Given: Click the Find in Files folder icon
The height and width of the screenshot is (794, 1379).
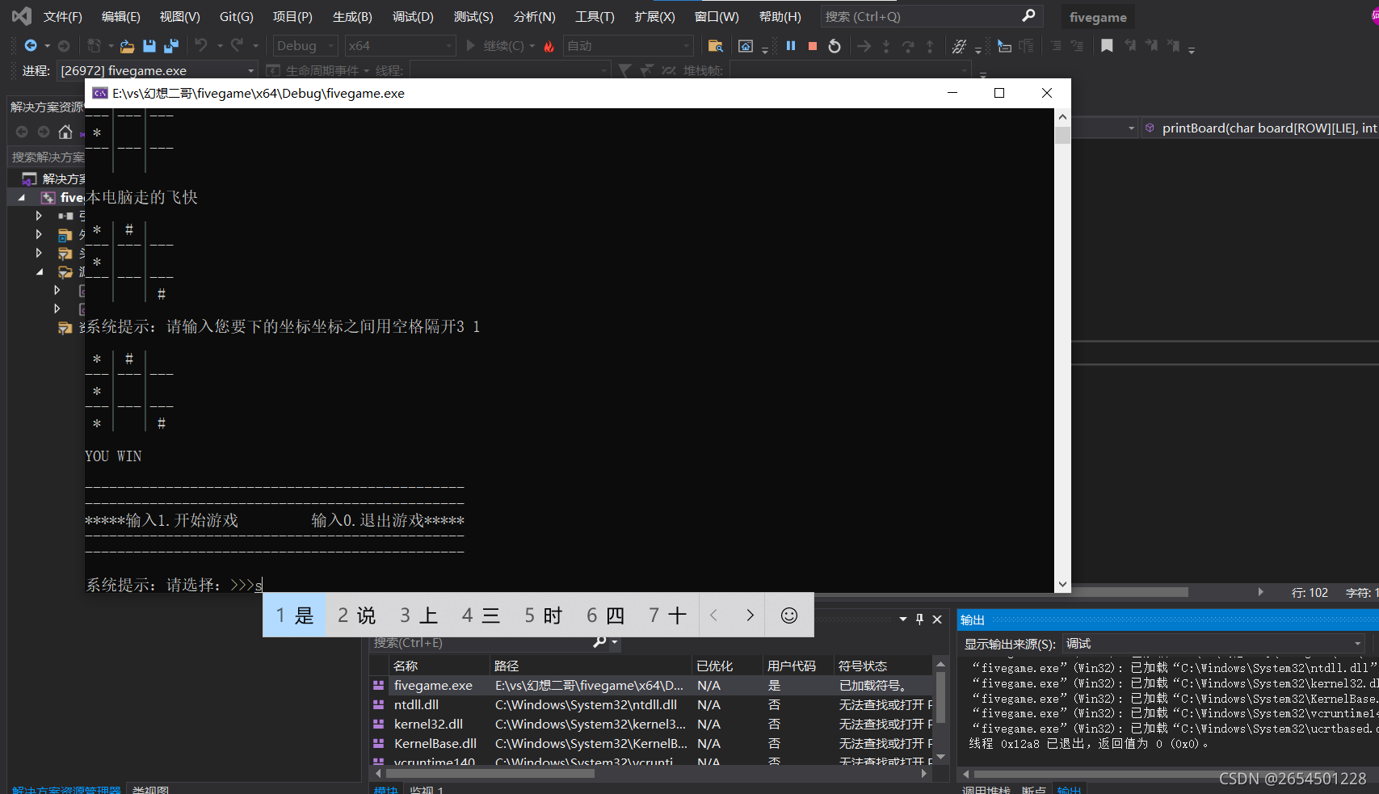Looking at the screenshot, I should [x=715, y=46].
